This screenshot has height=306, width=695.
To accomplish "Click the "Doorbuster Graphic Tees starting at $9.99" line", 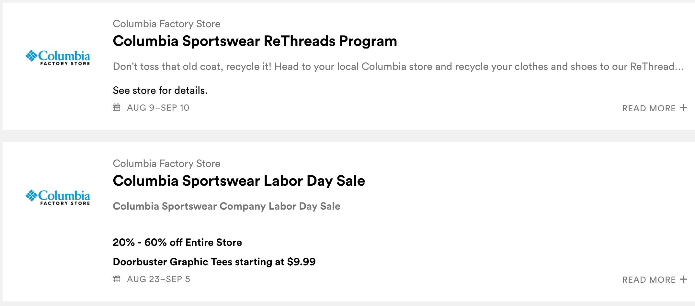I will pyautogui.click(x=214, y=262).
